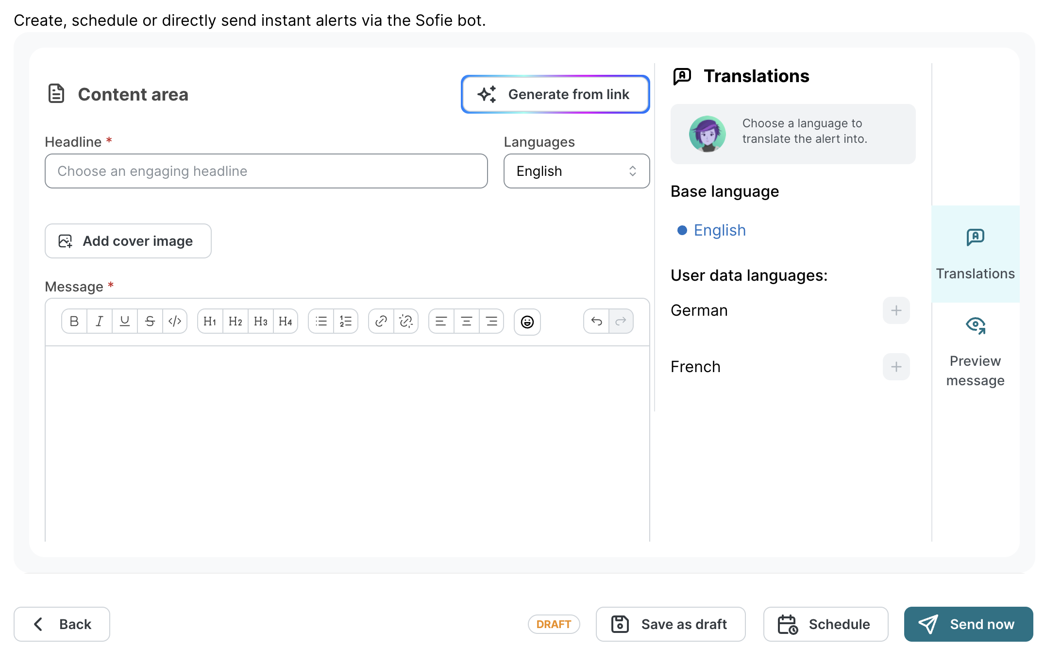Click the Generate from link button
Screen dimensions: 1045x648
555,94
